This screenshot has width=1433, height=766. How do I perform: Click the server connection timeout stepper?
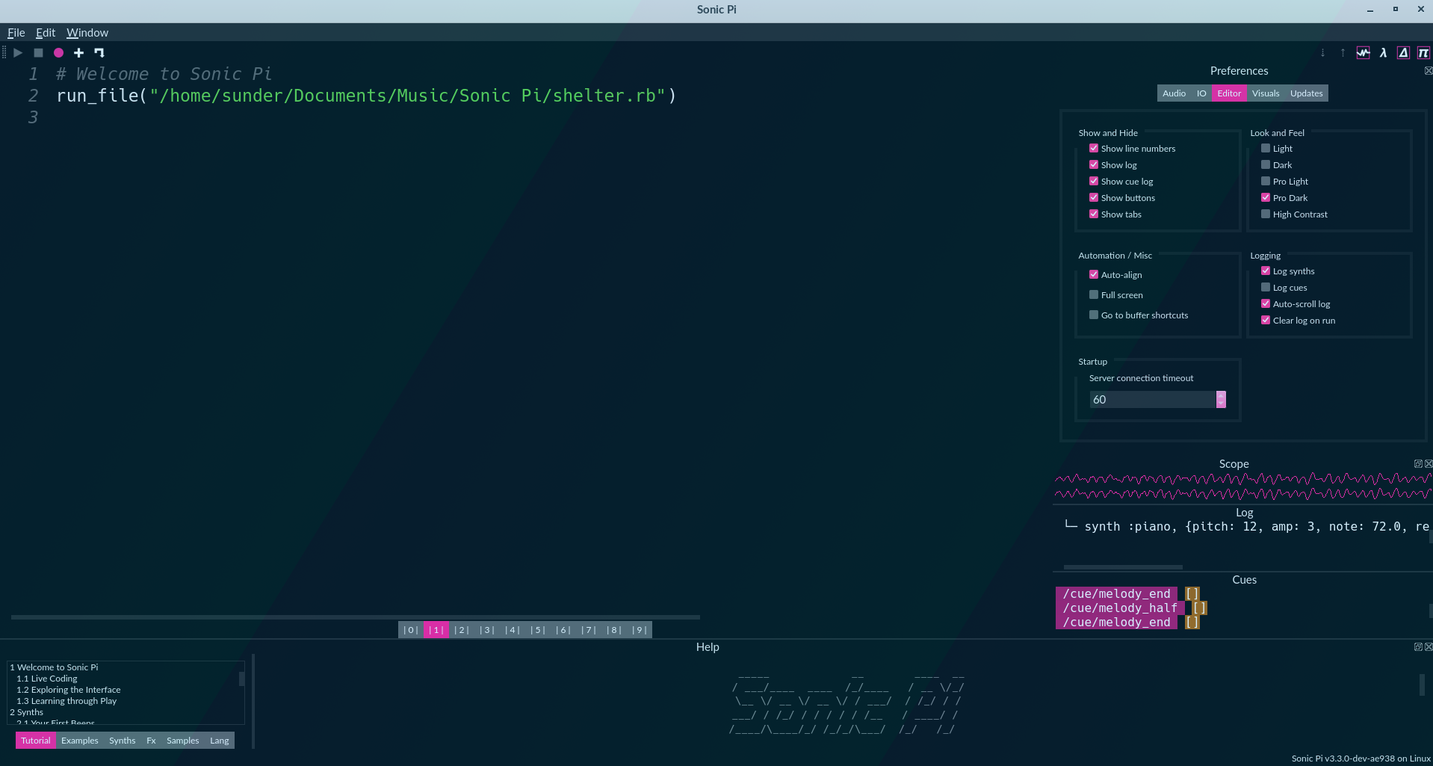1220,399
